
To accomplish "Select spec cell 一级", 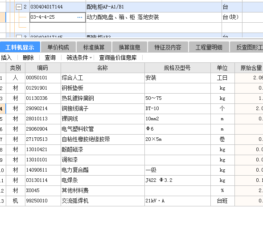I will (177, 170).
